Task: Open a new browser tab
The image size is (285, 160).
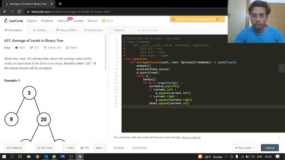Action: [60, 4]
